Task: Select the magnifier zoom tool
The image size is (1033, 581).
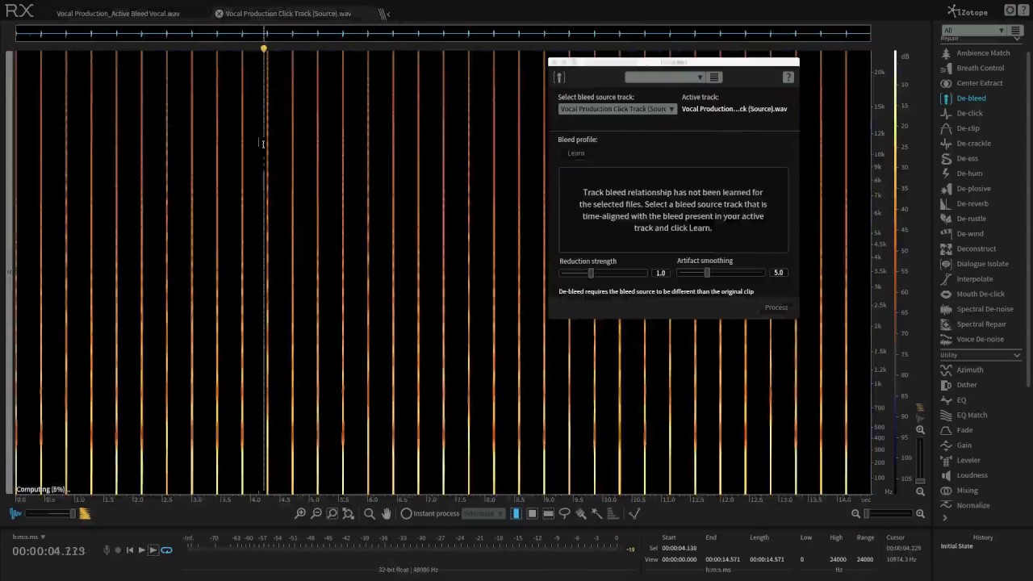Action: (370, 513)
